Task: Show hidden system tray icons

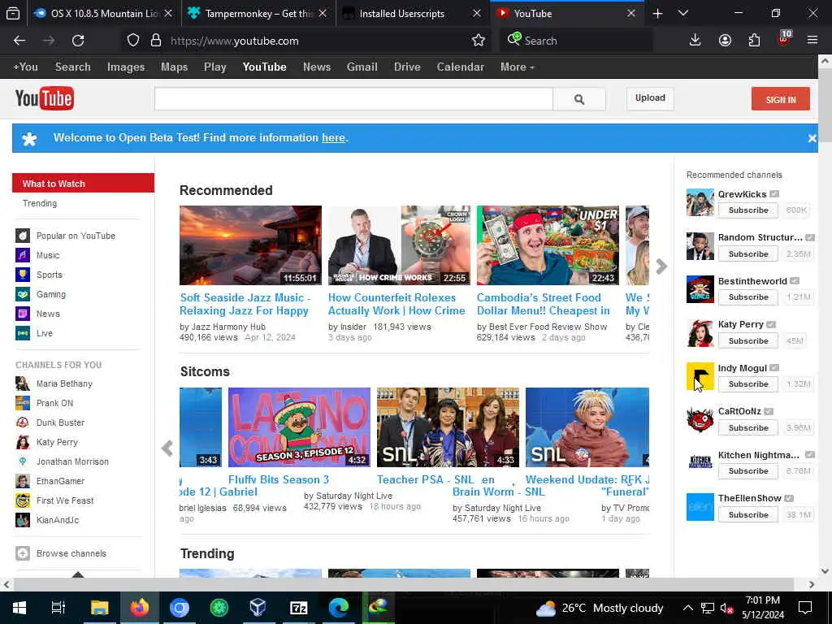Action: 687,608
